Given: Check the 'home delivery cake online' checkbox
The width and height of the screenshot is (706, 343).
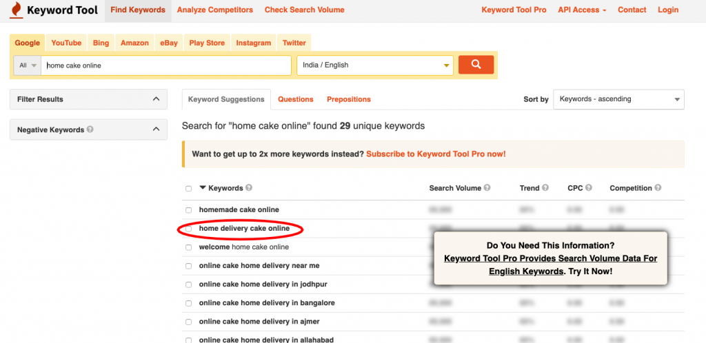Looking at the screenshot, I should click(x=189, y=229).
